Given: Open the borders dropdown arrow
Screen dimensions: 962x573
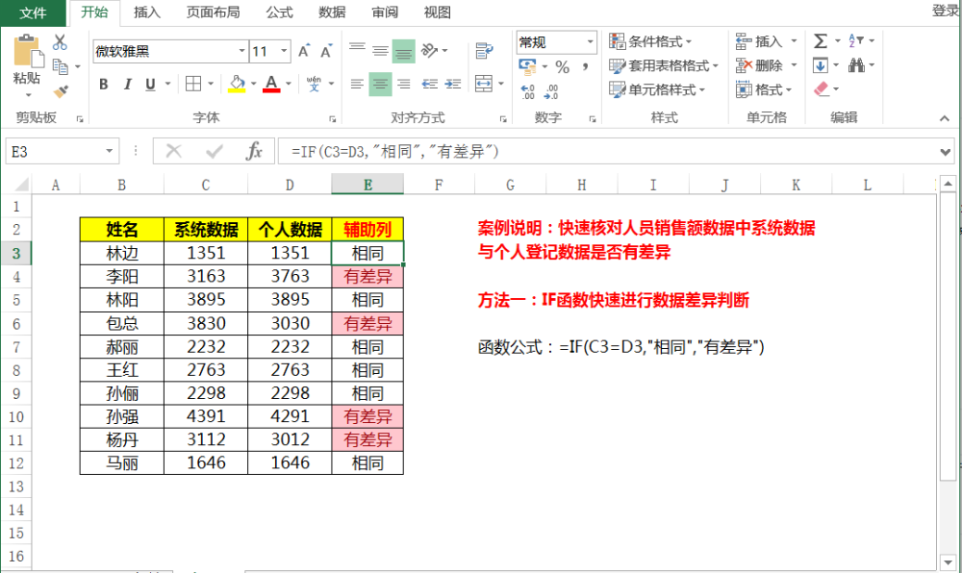Looking at the screenshot, I should tap(211, 84).
